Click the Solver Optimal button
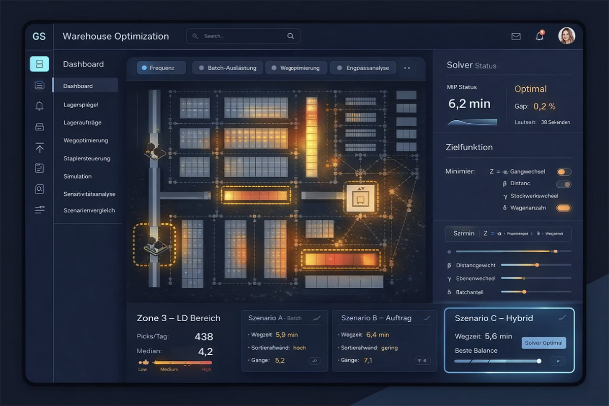Viewport: 609px width, 406px height. point(544,343)
